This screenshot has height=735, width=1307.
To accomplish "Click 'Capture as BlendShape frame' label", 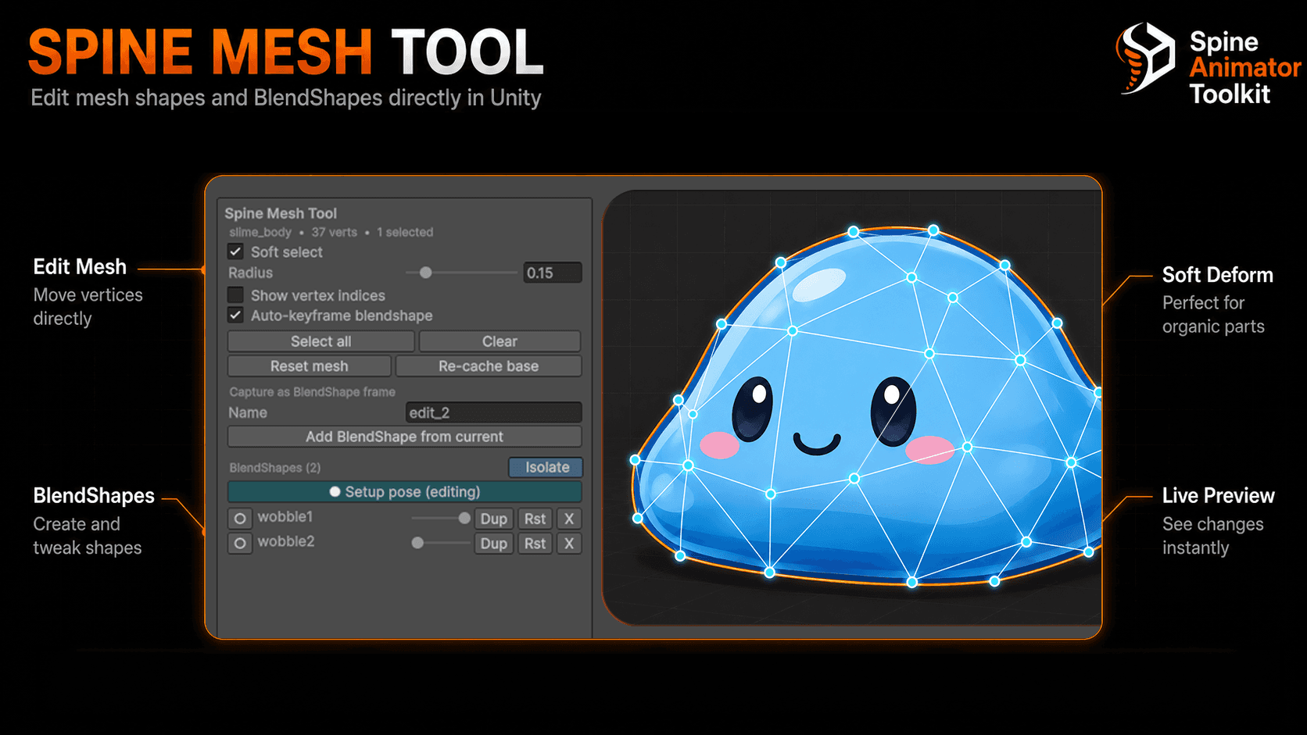I will pos(312,392).
